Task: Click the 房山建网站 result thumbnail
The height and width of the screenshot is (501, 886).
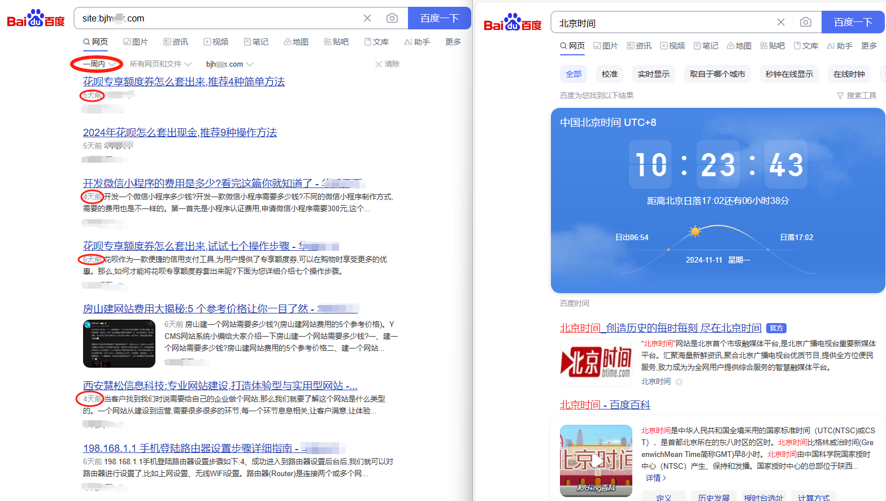Action: (119, 343)
